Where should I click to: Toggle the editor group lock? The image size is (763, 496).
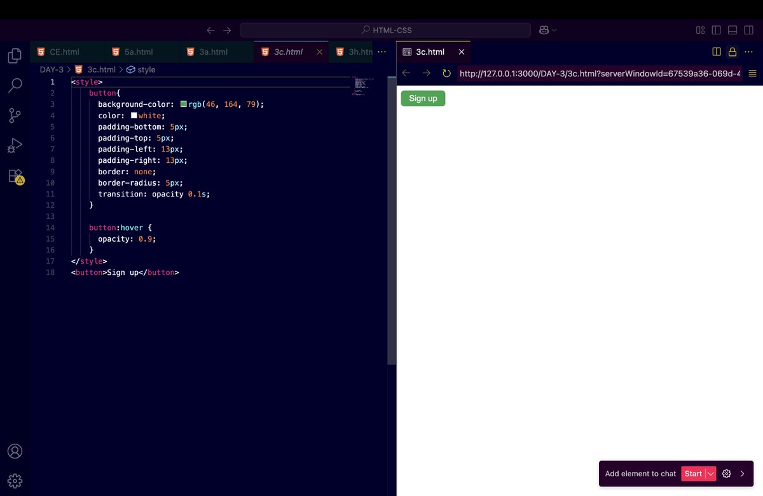pos(732,52)
